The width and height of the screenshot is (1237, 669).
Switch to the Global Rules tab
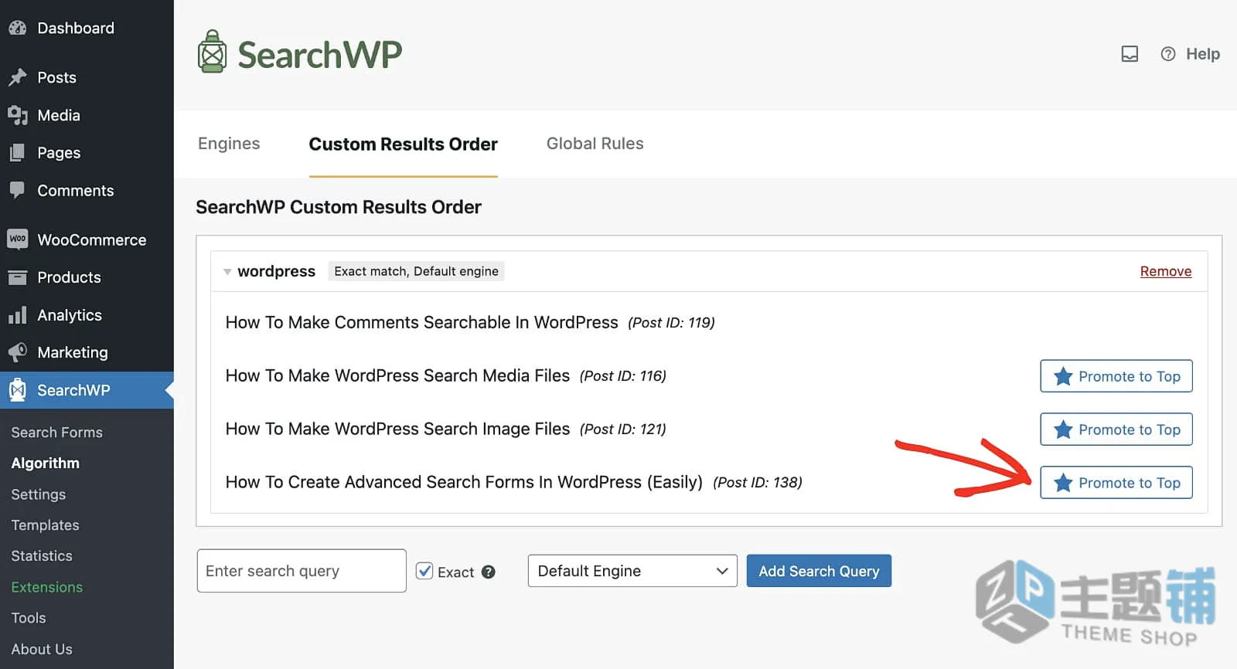click(595, 144)
